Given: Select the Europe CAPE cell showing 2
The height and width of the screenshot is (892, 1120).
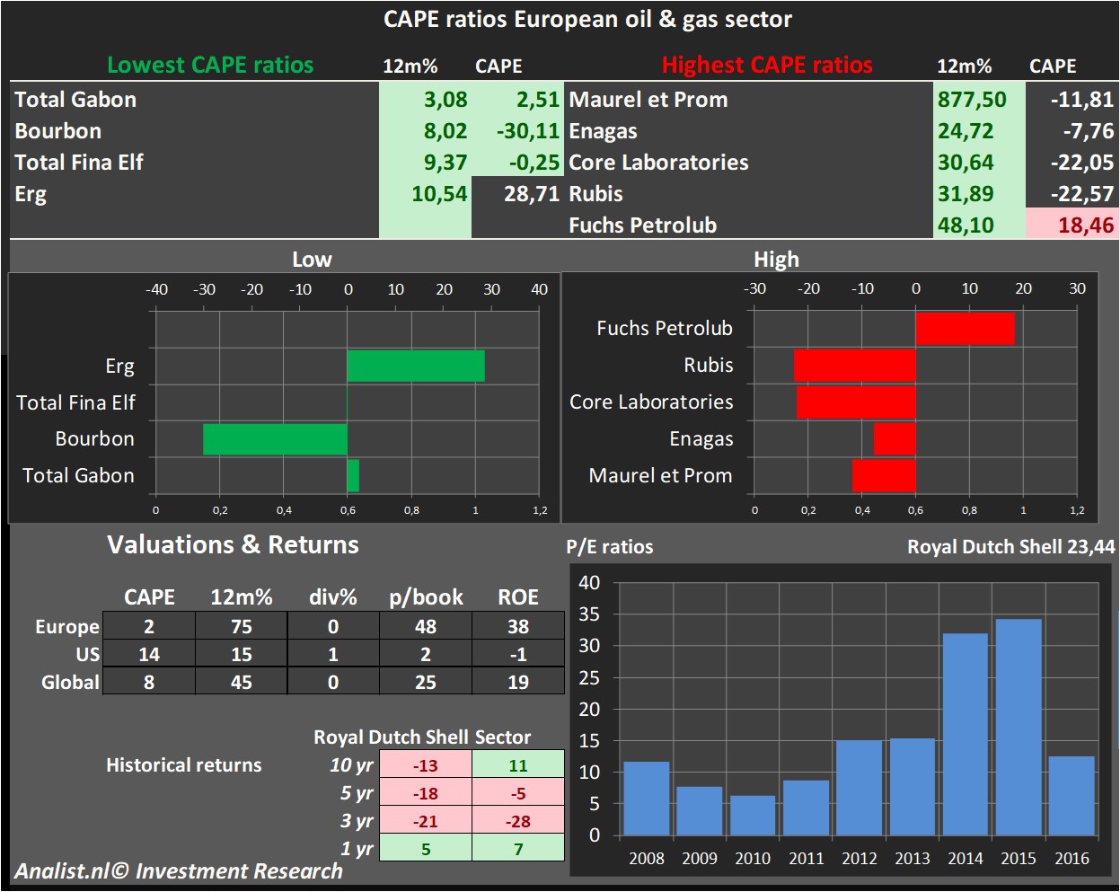Looking at the screenshot, I should pyautogui.click(x=149, y=626).
